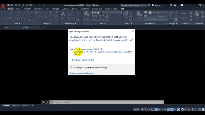Image resolution: width=205 pixels, height=115 pixels.
Task: Open the status bar customization hamburger icon
Action: 203,109
